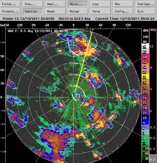This screenshot has width=157, height=163.
Task: Select the 0.5 deg elevation level
Action: (153, 159)
